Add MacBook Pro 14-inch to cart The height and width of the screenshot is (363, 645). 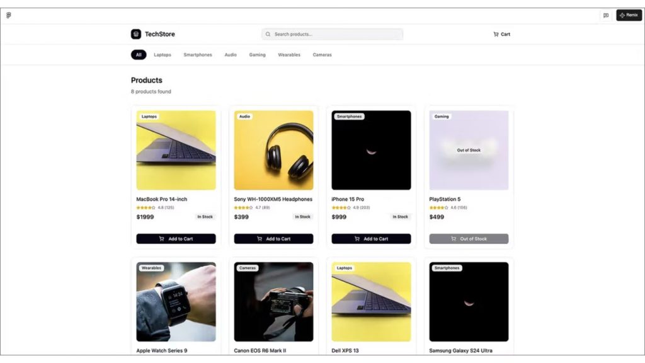[176, 239]
